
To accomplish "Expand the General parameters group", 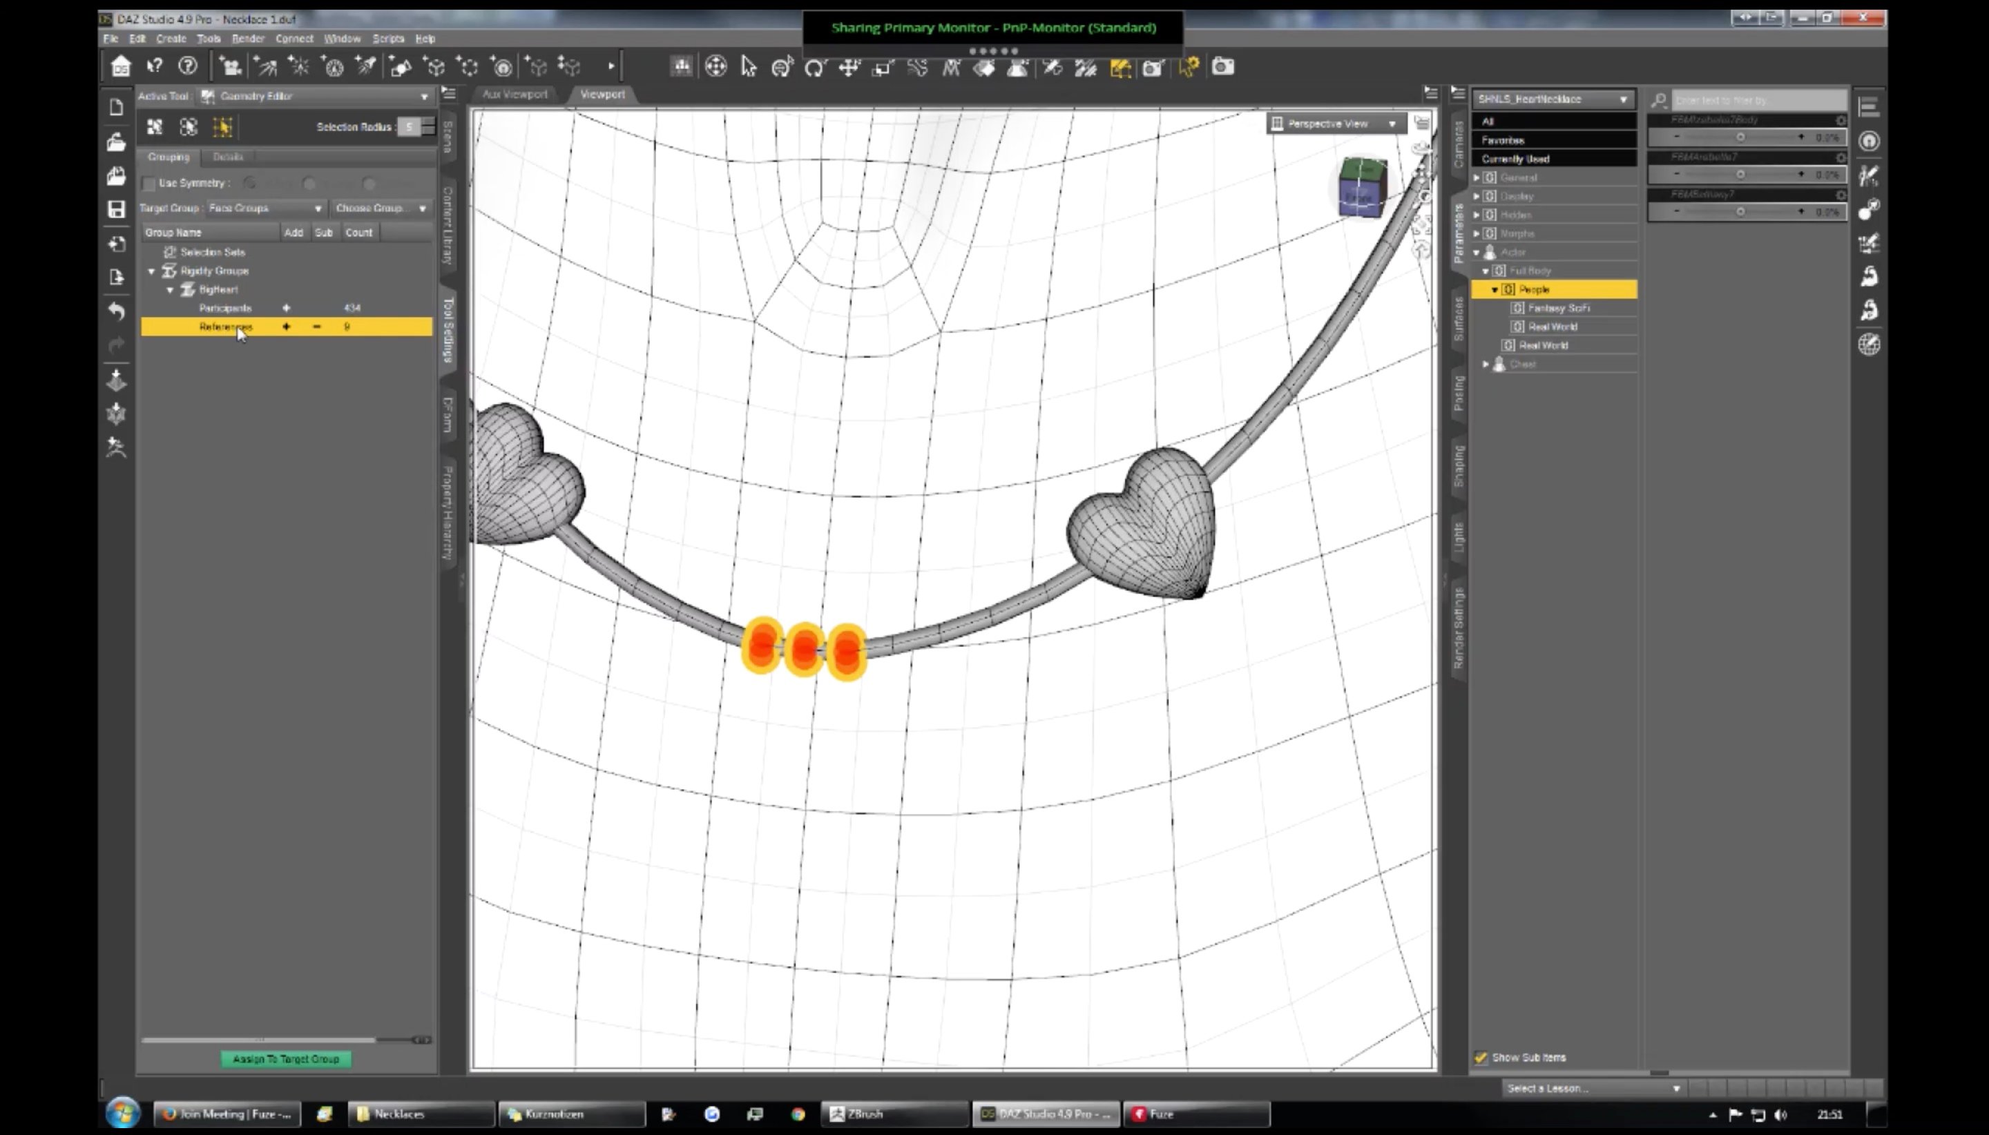I will 1476,177.
